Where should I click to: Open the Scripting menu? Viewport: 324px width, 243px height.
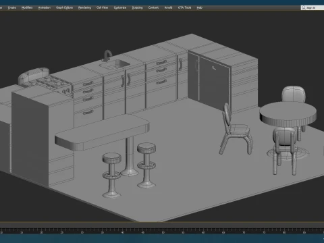coord(137,7)
